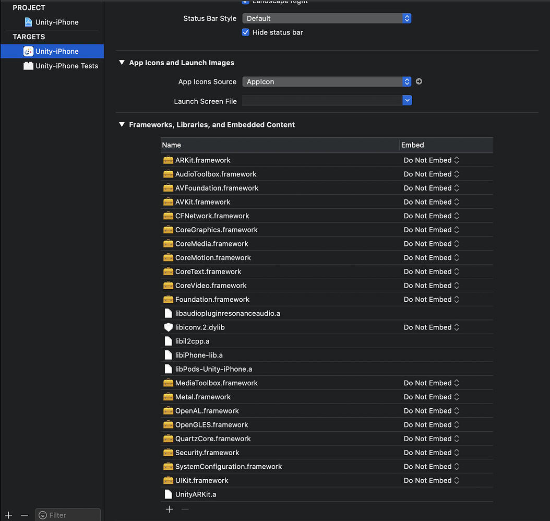Viewport: 550px width, 521px height.
Task: Collapse the App Icons and Launch Images section
Action: pyautogui.click(x=122, y=63)
